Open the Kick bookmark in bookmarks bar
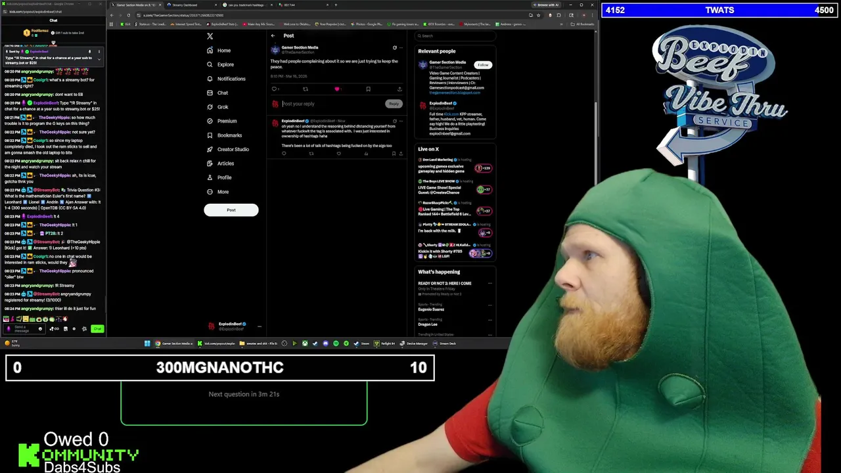Image resolution: width=841 pixels, height=473 pixels. [x=126, y=24]
